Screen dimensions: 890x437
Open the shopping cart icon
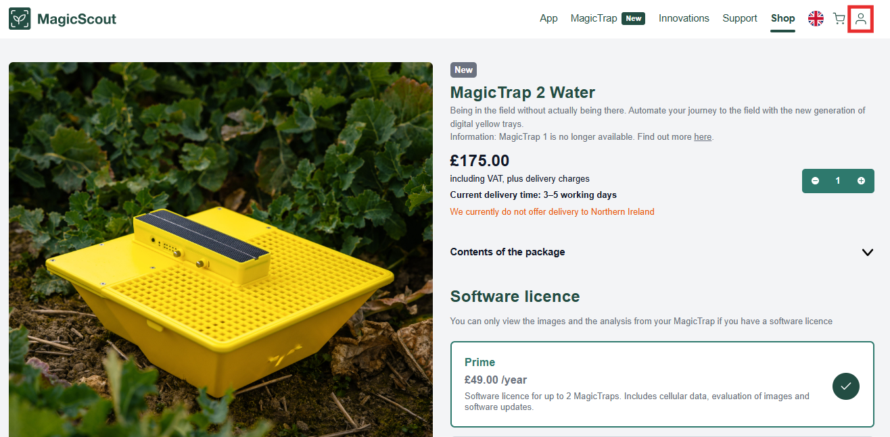(839, 19)
